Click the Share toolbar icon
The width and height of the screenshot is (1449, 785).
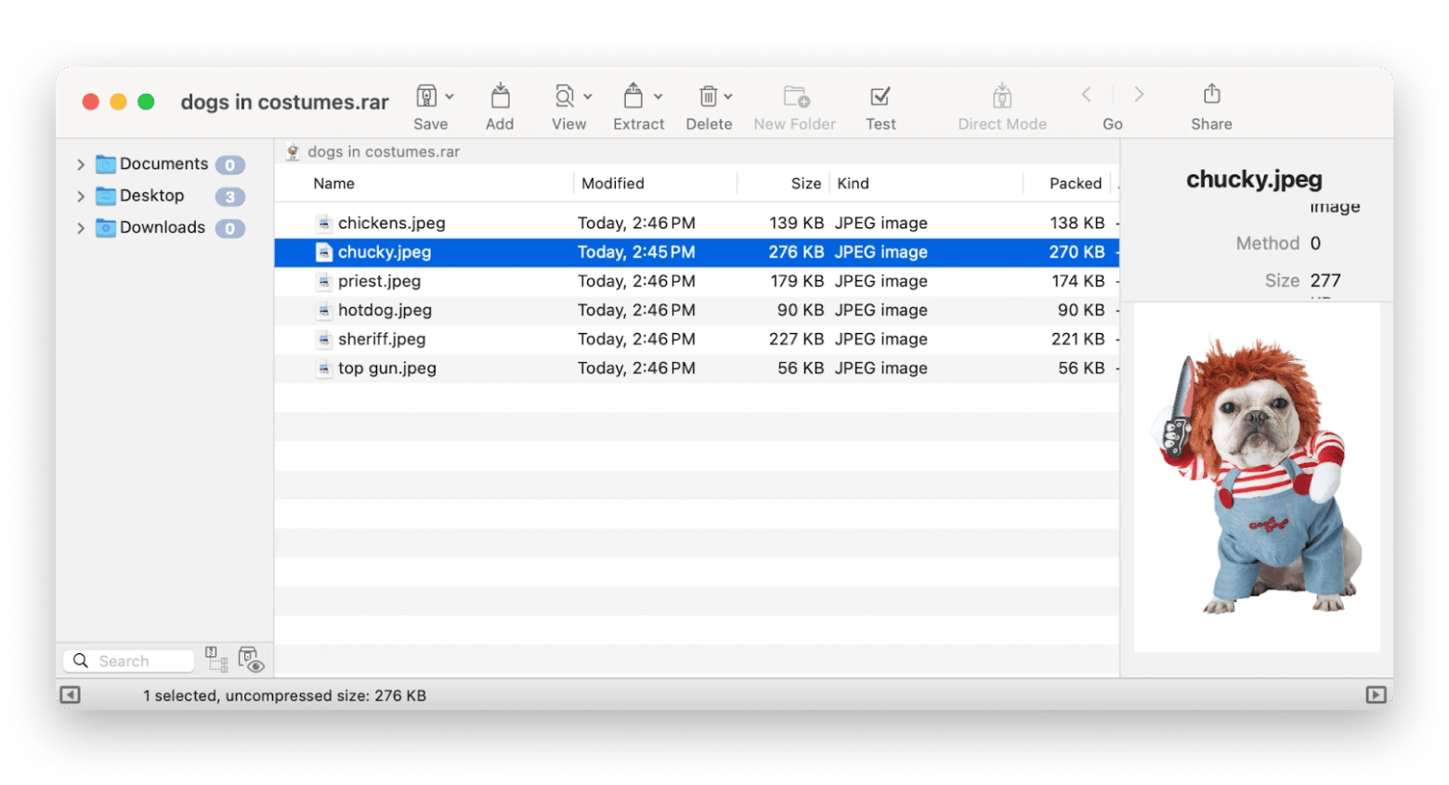[1211, 94]
